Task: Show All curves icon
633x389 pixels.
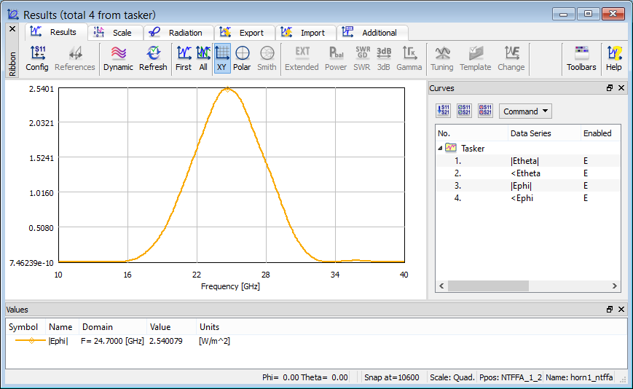Action: (x=203, y=58)
